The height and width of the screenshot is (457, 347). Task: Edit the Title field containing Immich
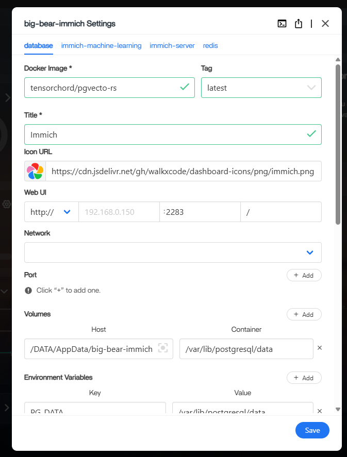173,134
